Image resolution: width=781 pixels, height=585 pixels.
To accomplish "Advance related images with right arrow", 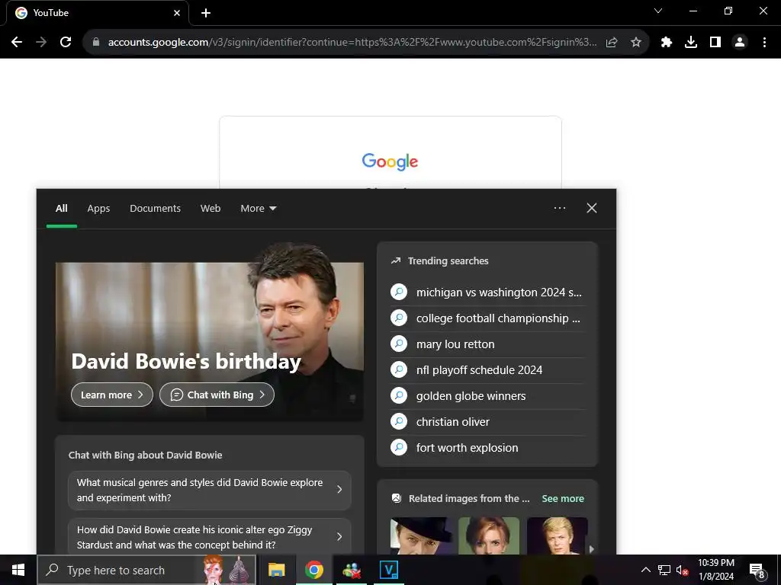I will tap(592, 548).
